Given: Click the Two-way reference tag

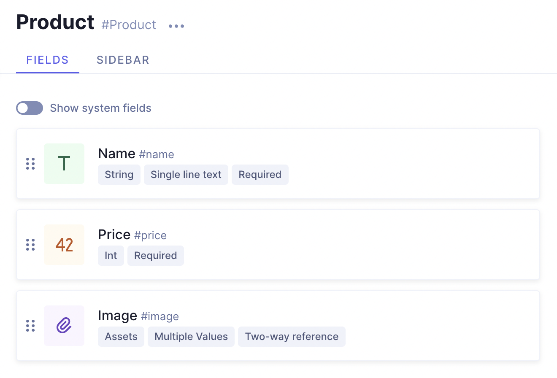Looking at the screenshot, I should click(x=292, y=337).
